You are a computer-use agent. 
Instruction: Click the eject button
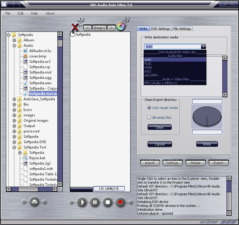[34, 202]
